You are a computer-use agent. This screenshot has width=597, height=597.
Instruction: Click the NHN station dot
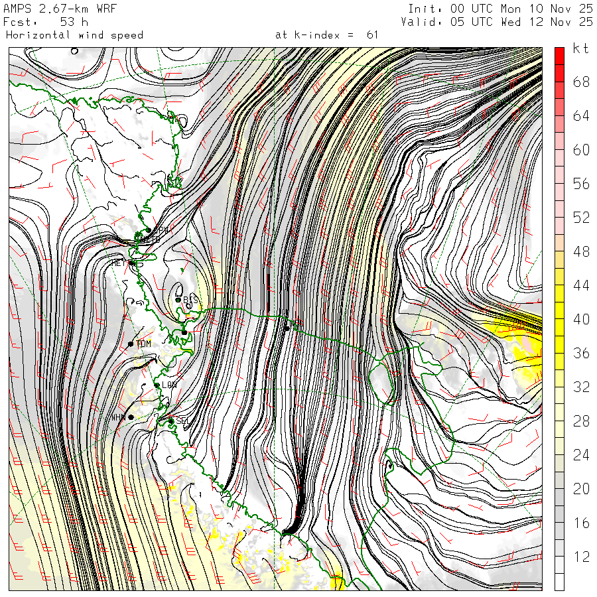[x=131, y=417]
